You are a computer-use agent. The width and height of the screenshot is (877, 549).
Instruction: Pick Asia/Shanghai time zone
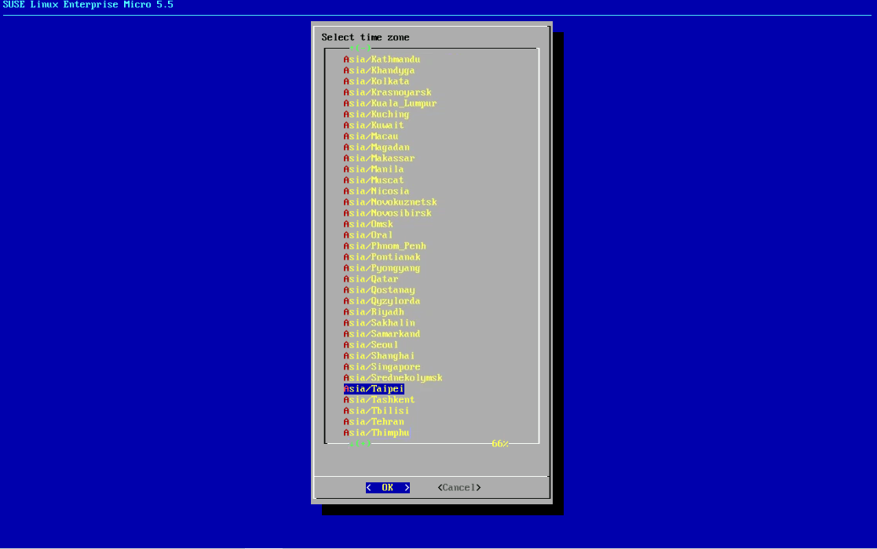(378, 356)
